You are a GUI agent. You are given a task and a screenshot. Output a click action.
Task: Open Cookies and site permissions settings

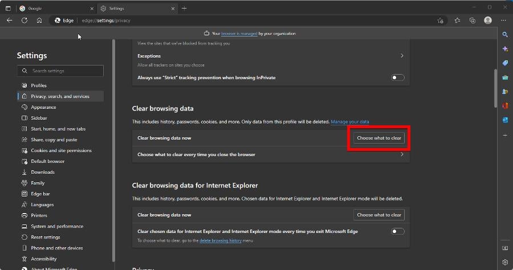coord(60,150)
